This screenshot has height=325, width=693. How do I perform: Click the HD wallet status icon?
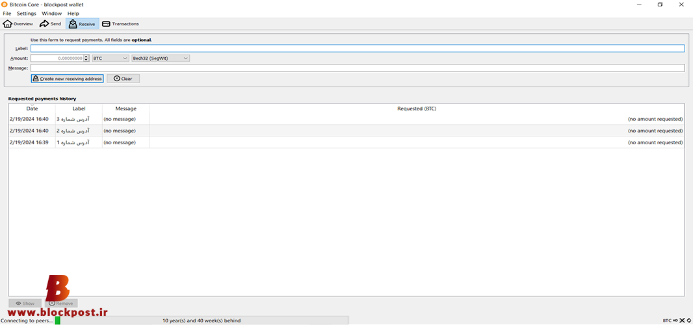tap(675, 320)
